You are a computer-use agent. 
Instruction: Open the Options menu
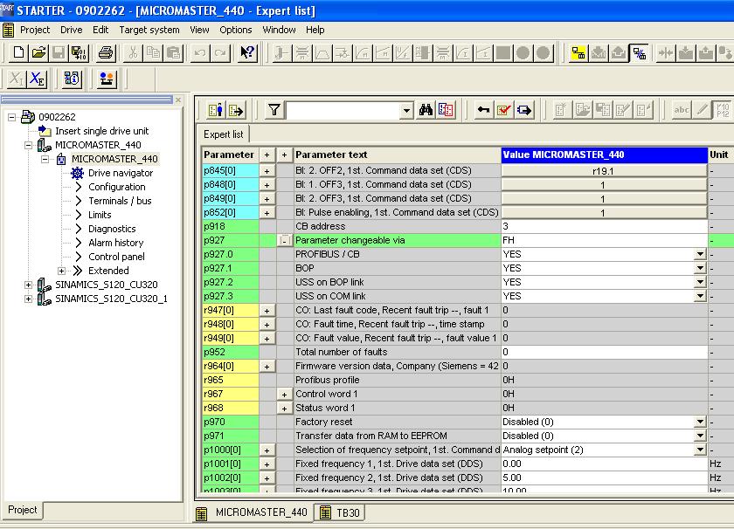coord(235,30)
